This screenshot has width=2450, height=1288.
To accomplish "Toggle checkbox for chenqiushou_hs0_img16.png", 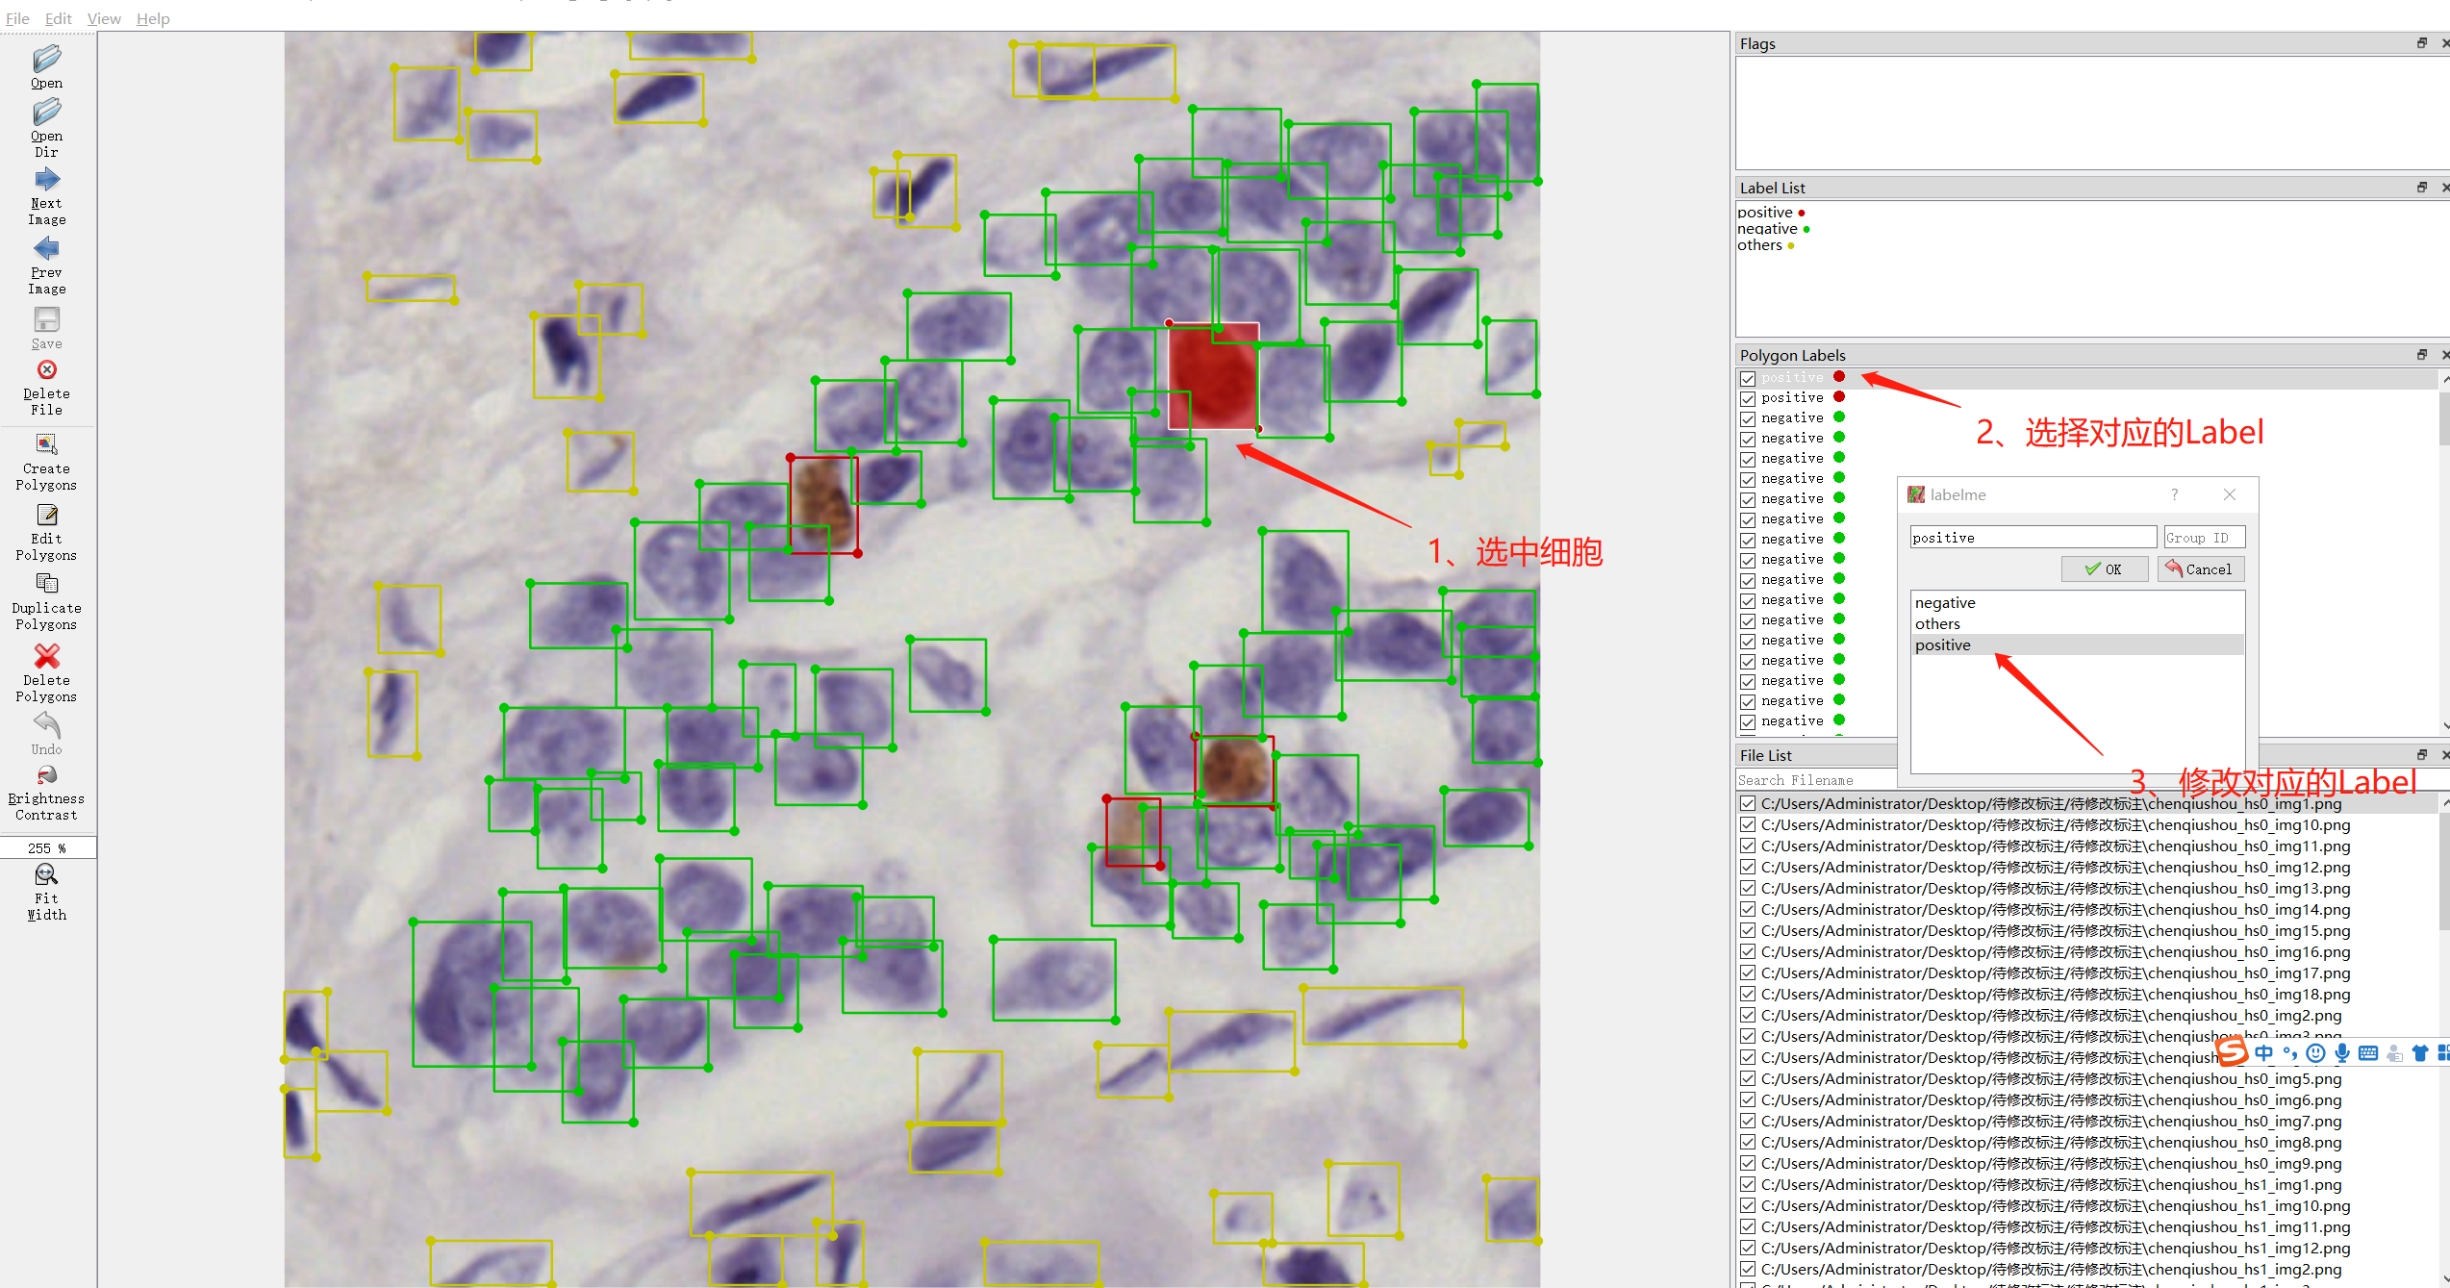I will [1748, 951].
